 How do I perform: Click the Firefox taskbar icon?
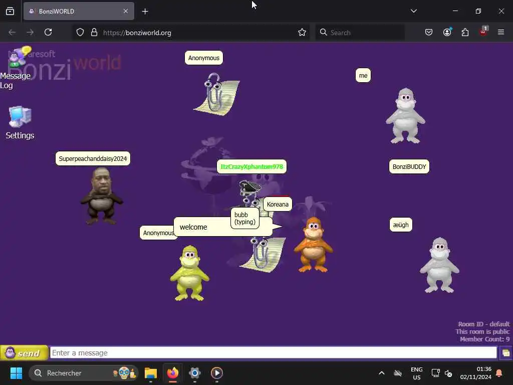[x=173, y=373]
